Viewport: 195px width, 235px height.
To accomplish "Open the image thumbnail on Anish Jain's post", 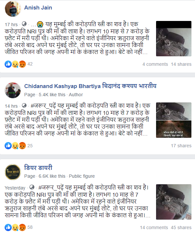I will click(x=174, y=39).
